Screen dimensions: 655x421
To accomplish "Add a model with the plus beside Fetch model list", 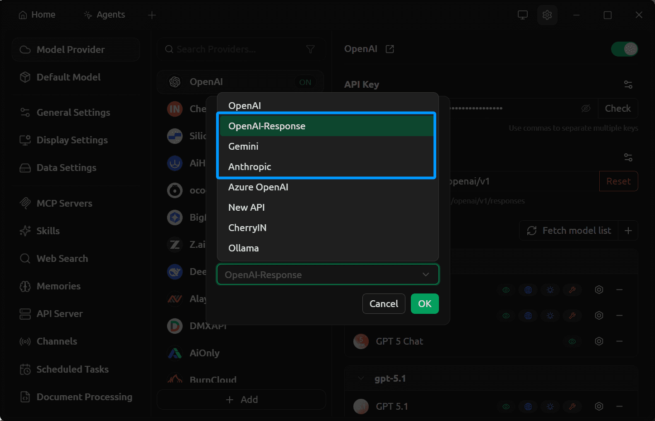I will (628, 231).
